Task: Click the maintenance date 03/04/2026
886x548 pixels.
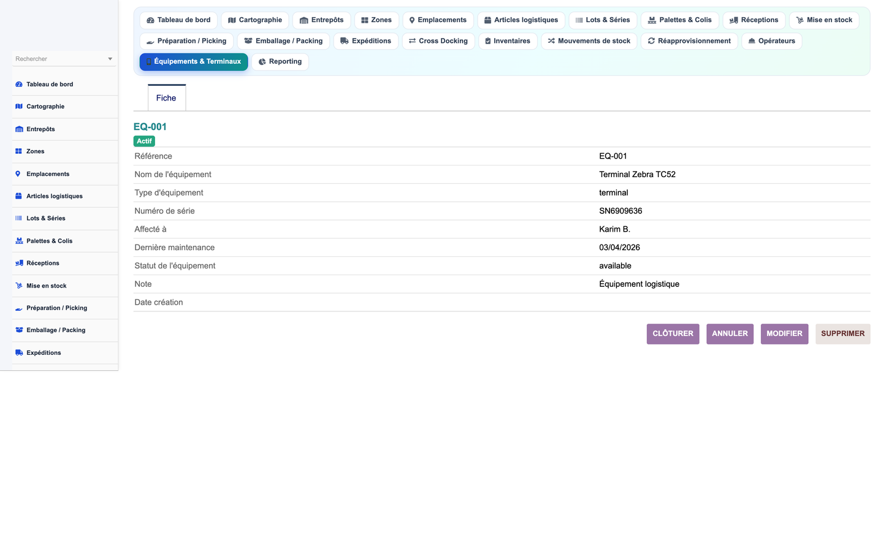Action: pyautogui.click(x=619, y=248)
